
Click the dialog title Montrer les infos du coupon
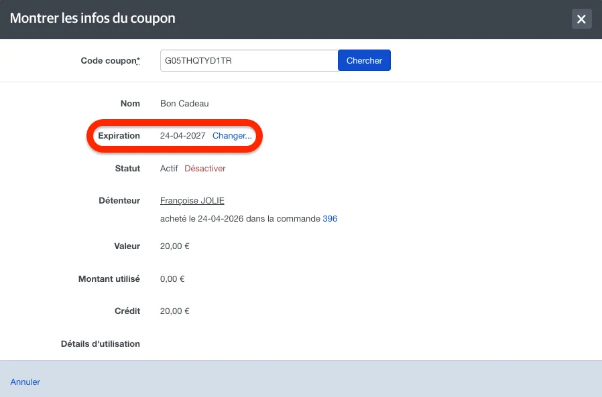(93, 19)
